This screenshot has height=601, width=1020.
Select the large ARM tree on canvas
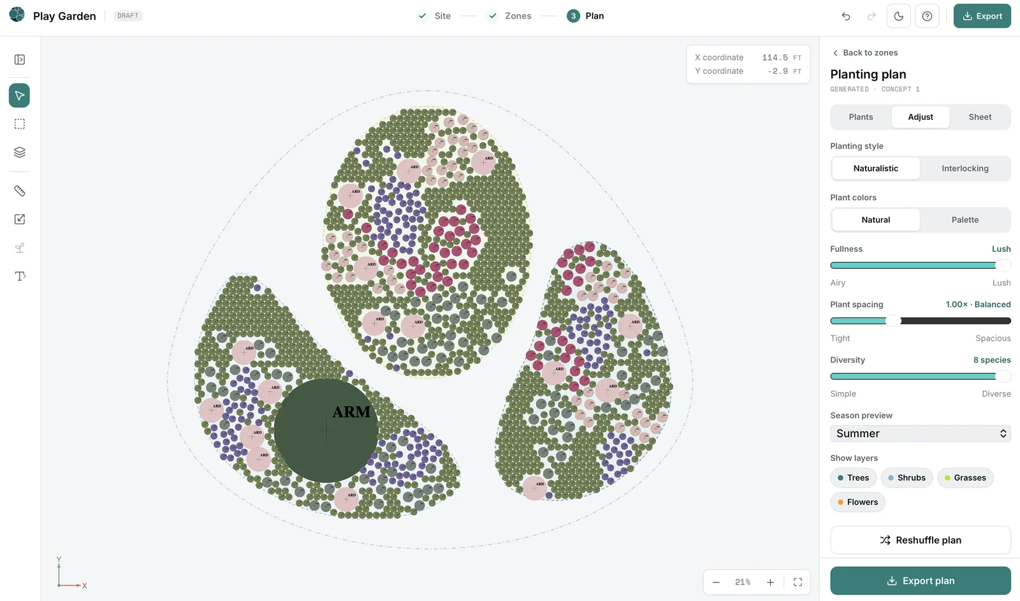pyautogui.click(x=326, y=431)
